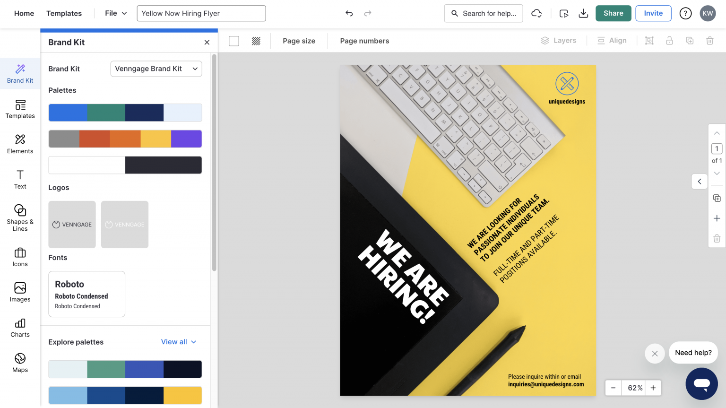This screenshot has height=408, width=726.
Task: Click the Share button
Action: coord(613,13)
